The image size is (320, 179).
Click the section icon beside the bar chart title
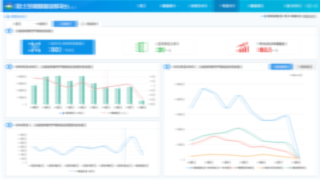pyautogui.click(x=9, y=67)
